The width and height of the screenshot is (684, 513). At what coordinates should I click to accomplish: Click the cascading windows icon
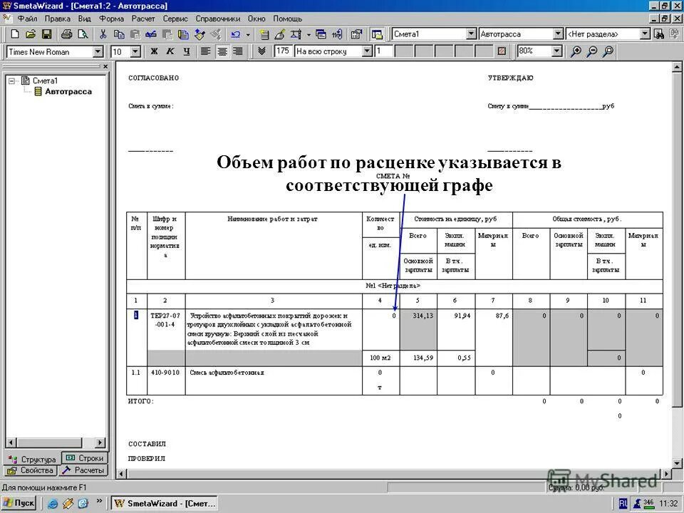click(x=321, y=34)
